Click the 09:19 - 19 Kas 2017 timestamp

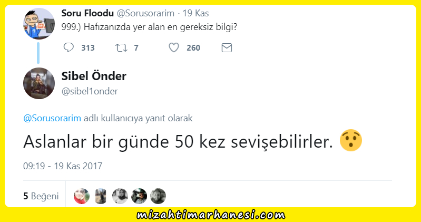(x=63, y=166)
